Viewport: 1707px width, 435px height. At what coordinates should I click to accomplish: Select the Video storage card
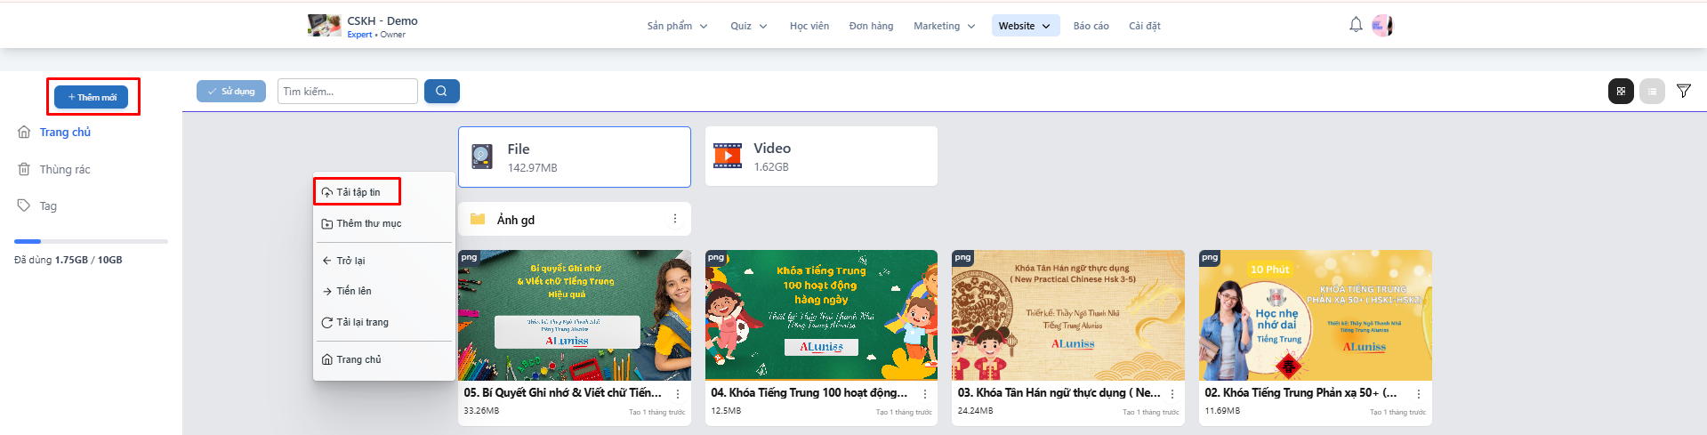point(821,156)
